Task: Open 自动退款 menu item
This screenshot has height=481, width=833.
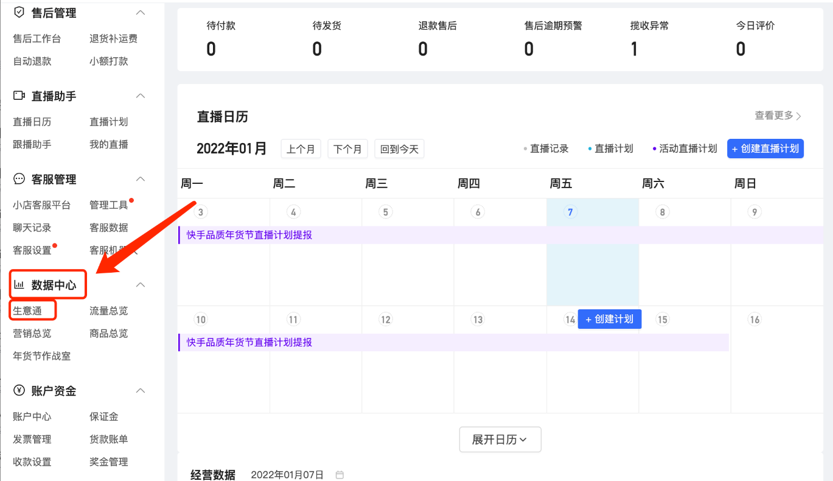Action: coord(32,61)
